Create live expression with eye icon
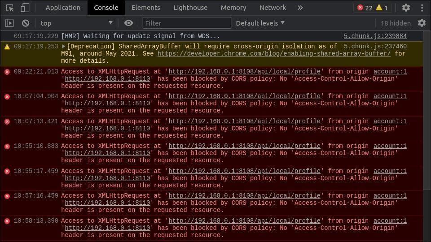The image size is (431, 242). pos(129,23)
